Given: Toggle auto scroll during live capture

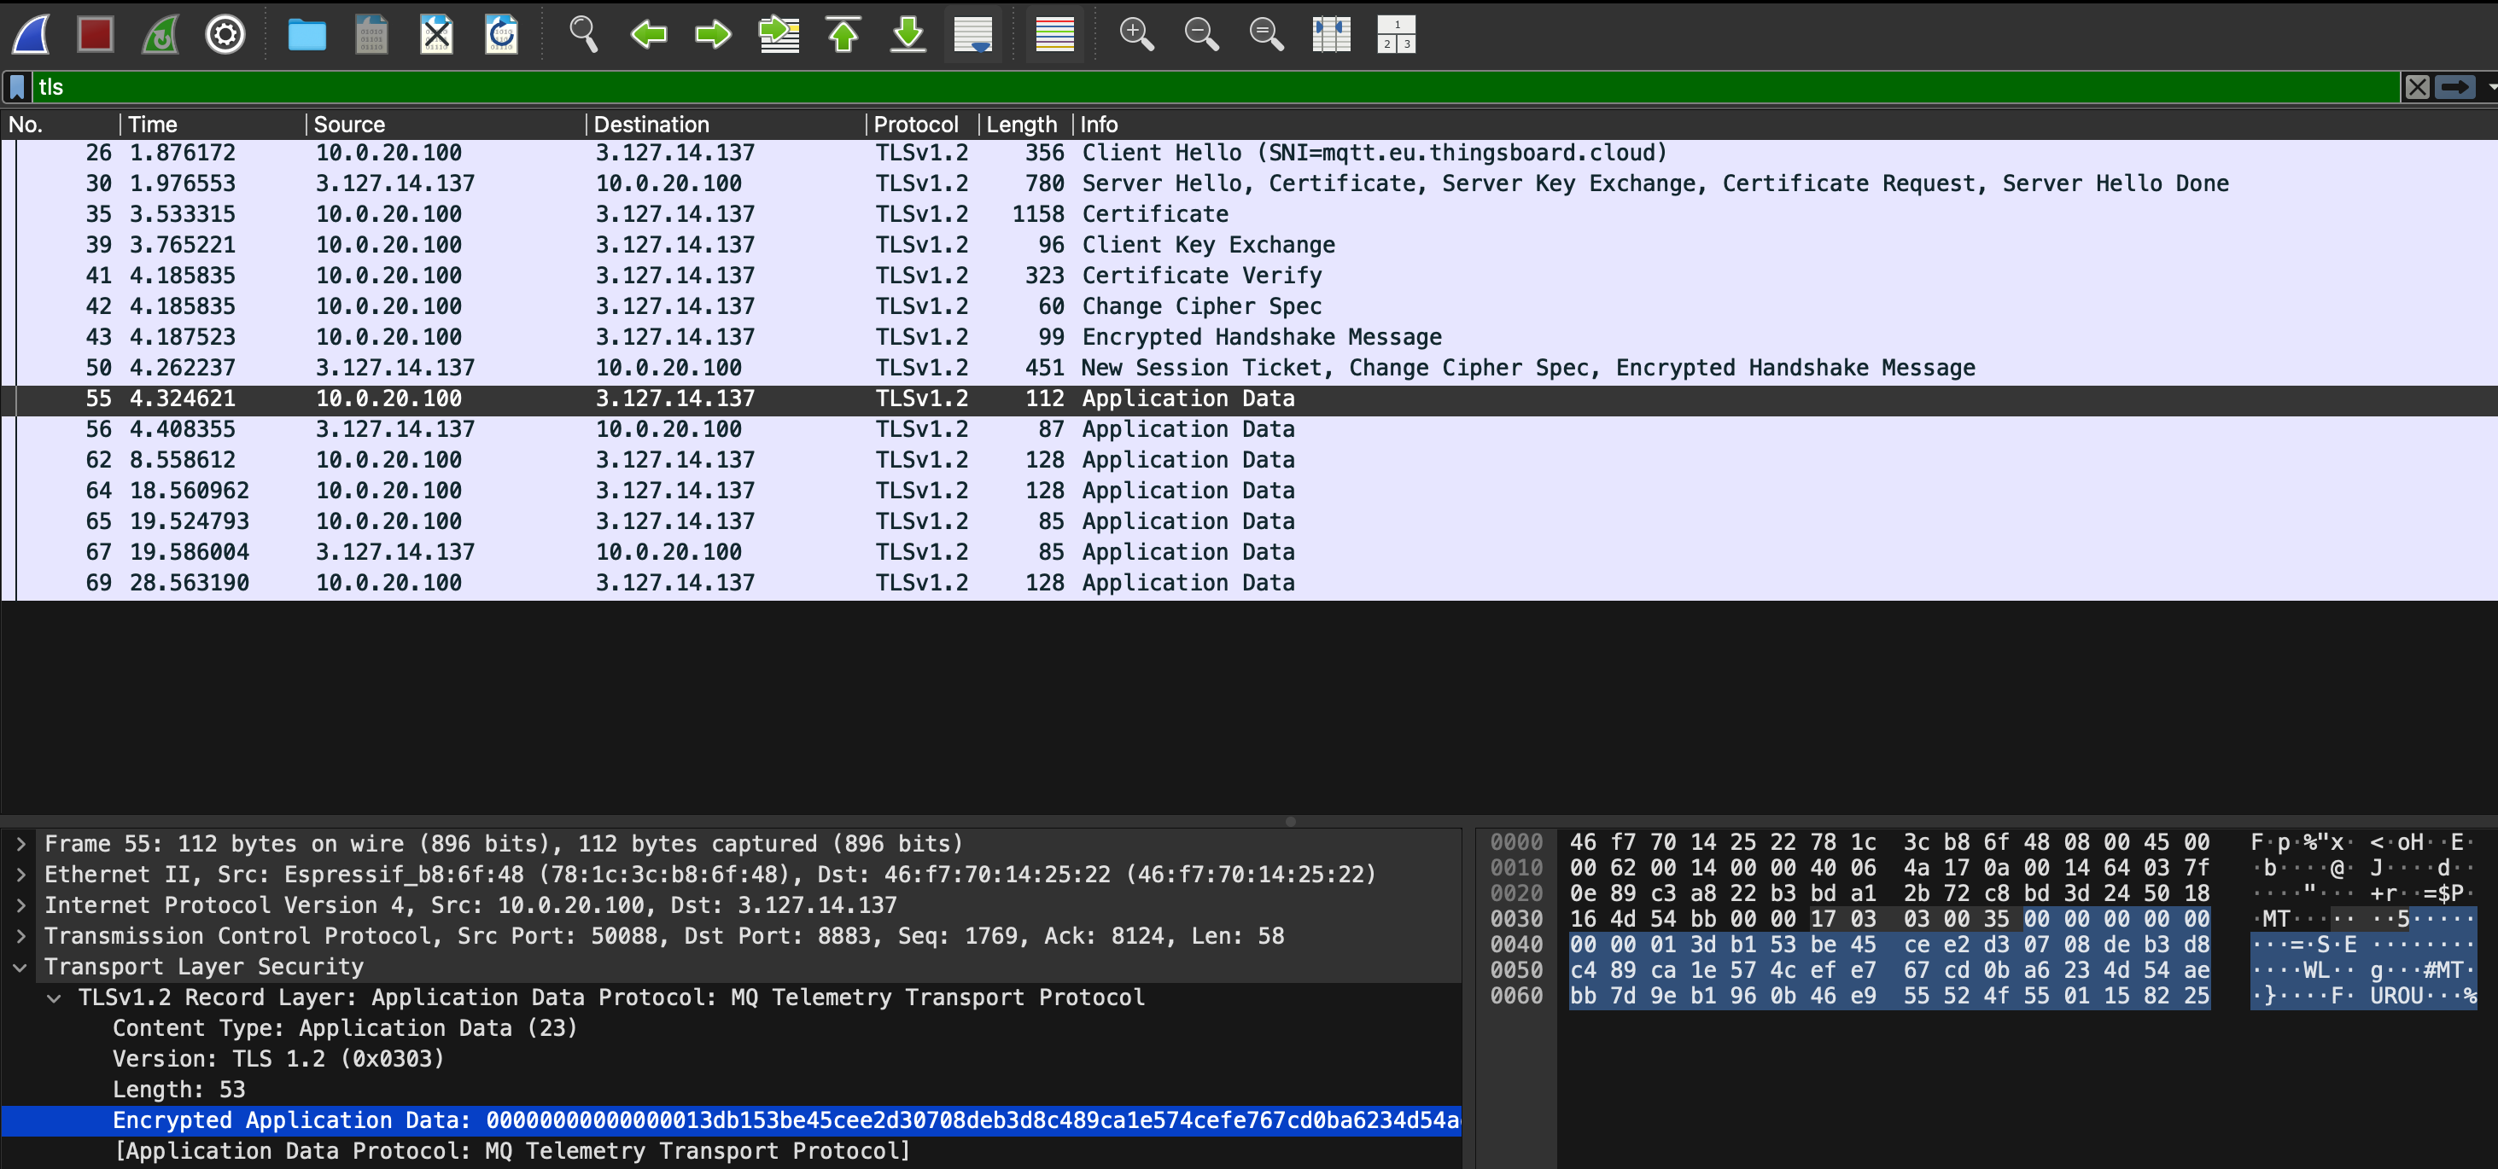Looking at the screenshot, I should [972, 35].
